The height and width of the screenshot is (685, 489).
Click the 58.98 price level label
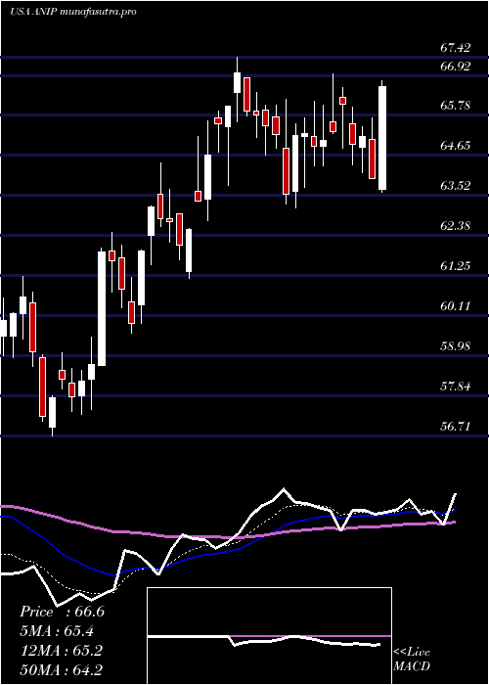456,346
